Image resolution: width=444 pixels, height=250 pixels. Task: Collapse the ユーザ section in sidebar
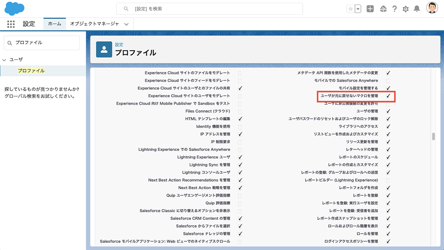[x=4, y=60]
